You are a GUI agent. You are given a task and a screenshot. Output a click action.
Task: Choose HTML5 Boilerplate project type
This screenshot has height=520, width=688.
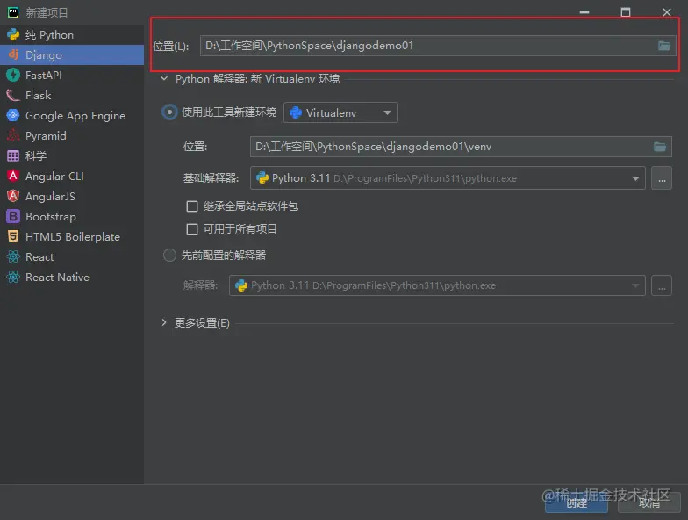click(x=72, y=237)
